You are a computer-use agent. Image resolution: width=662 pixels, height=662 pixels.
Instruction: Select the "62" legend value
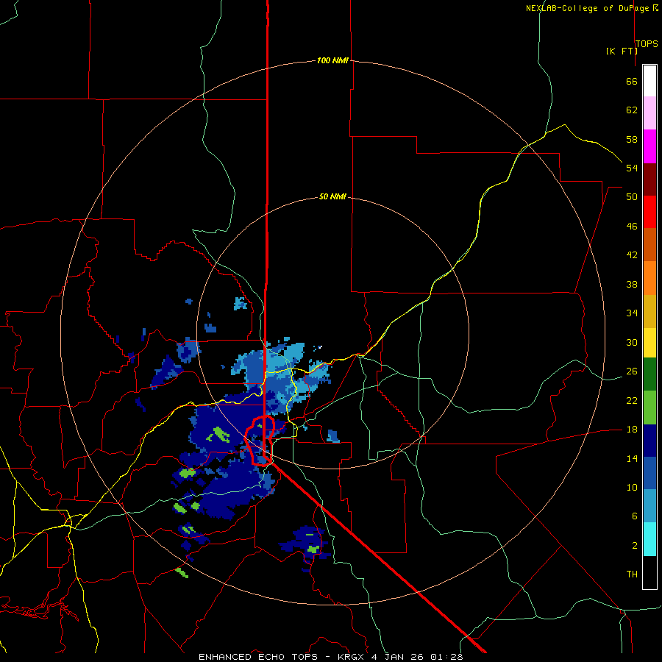pos(632,110)
